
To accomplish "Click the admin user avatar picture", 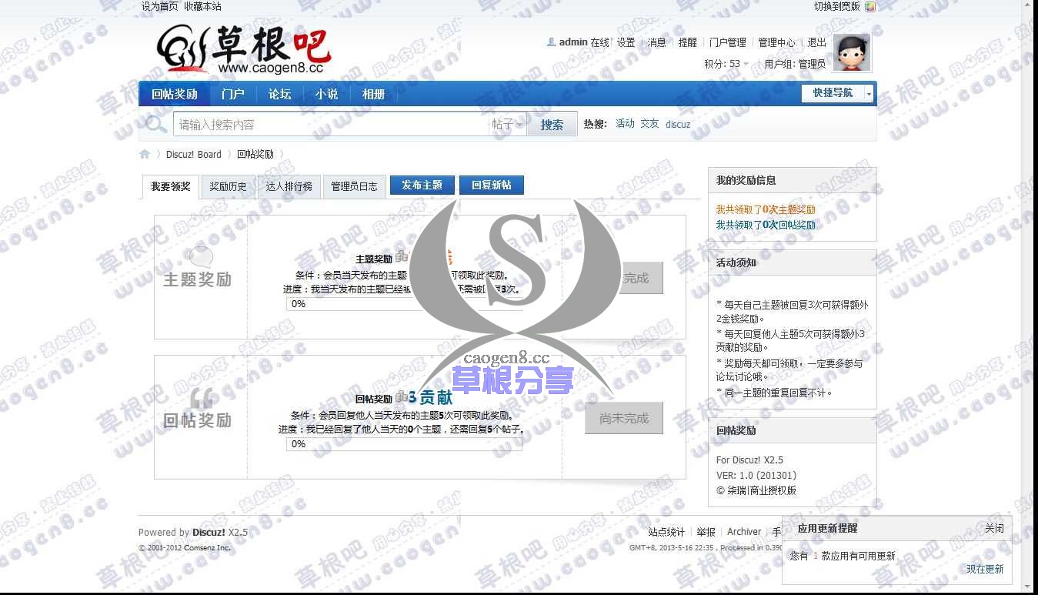I will 852,53.
